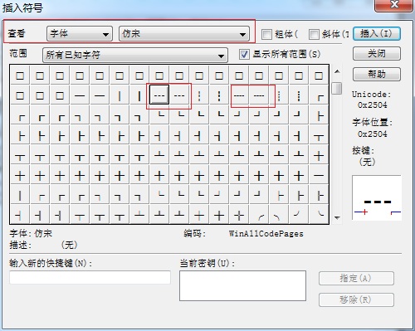Screen dimensions: 415x331
Task: Close the 插入符号 dialog window
Action: [394, 5]
